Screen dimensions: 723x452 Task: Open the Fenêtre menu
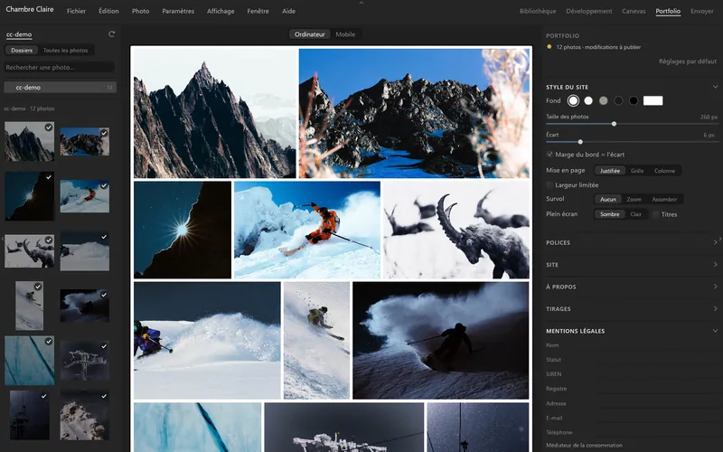[x=258, y=11]
